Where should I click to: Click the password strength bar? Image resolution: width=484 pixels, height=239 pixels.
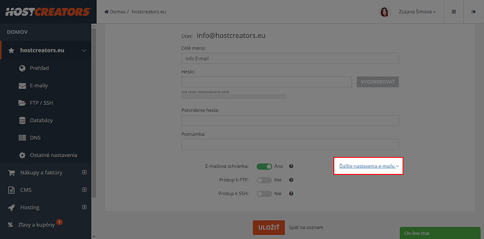point(233,97)
